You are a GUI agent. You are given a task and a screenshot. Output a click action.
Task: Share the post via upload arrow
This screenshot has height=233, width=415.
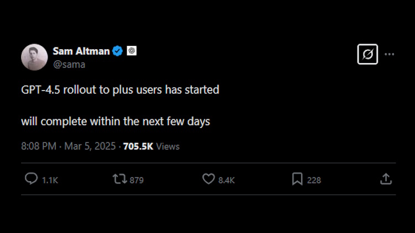386,179
